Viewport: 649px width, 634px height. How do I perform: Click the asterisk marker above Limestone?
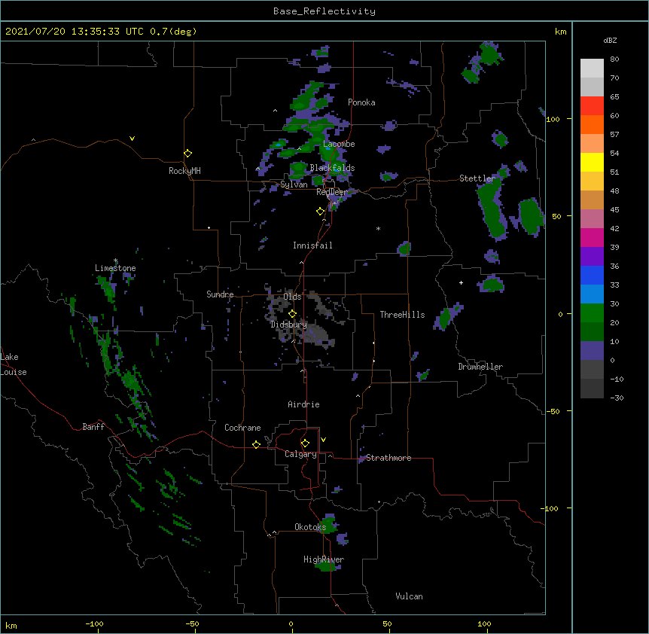click(115, 261)
